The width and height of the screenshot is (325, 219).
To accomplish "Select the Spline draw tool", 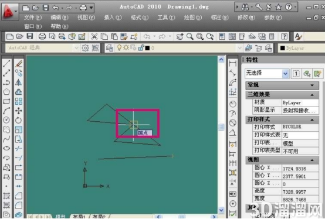I will click(6, 139).
